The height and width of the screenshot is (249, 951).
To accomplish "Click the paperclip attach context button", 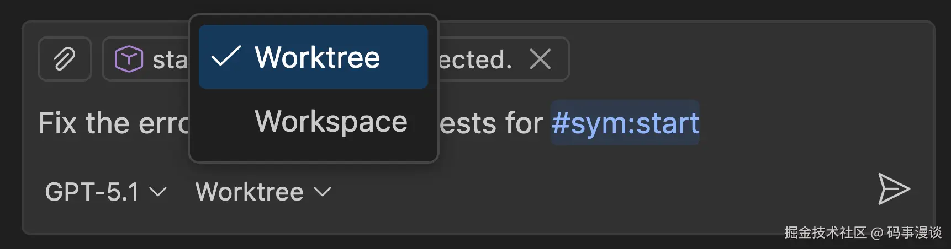I will pos(65,59).
